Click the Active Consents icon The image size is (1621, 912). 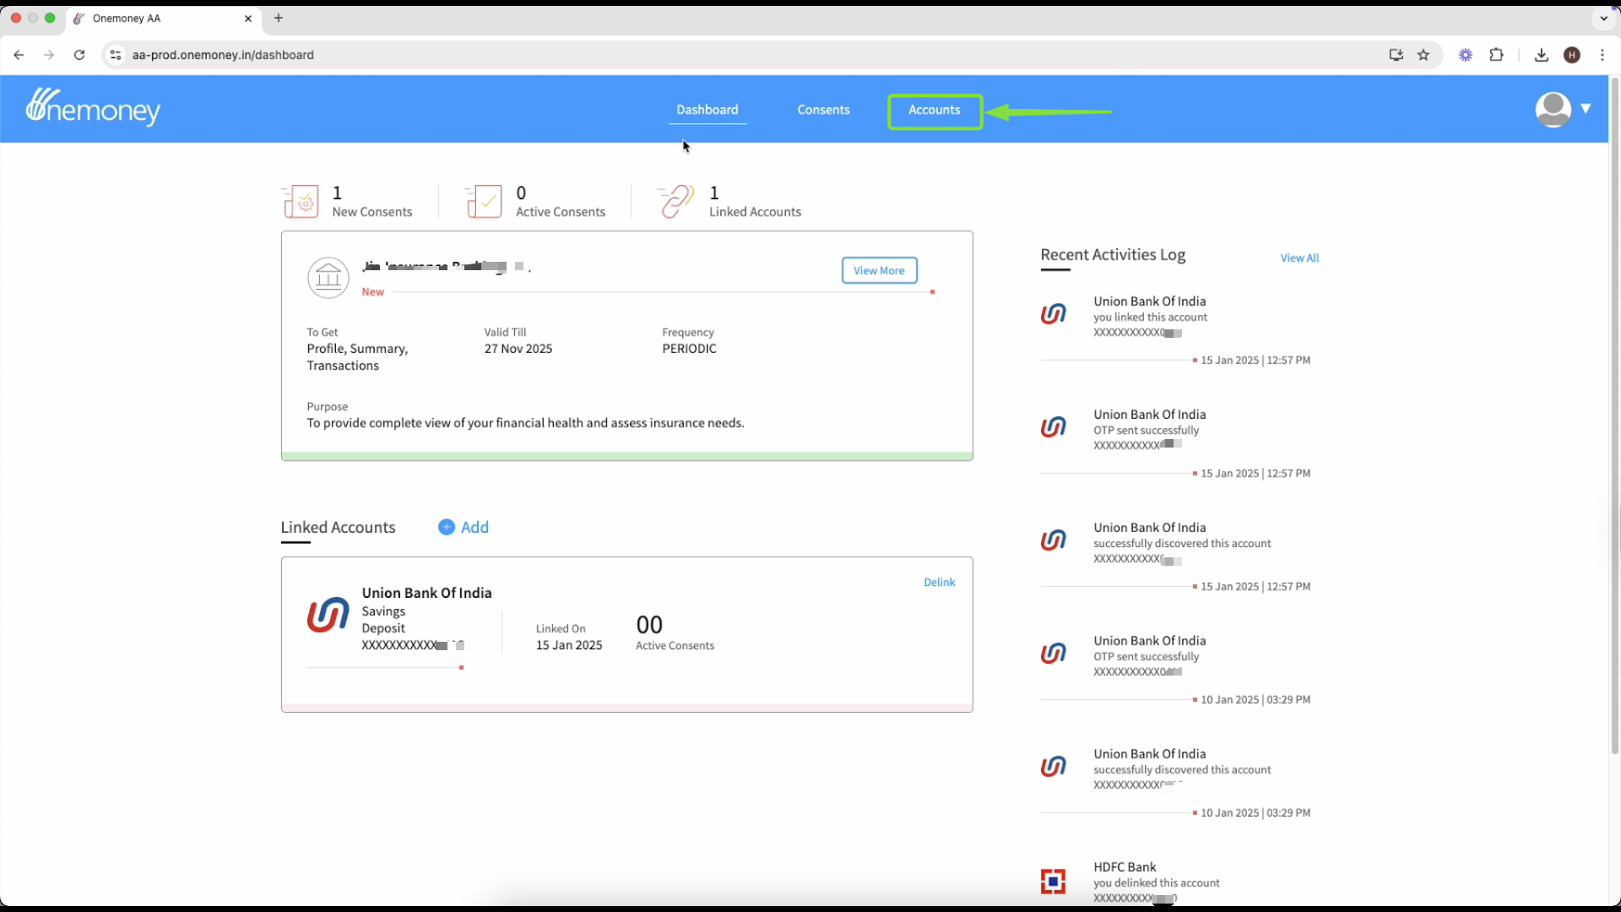pos(483,201)
